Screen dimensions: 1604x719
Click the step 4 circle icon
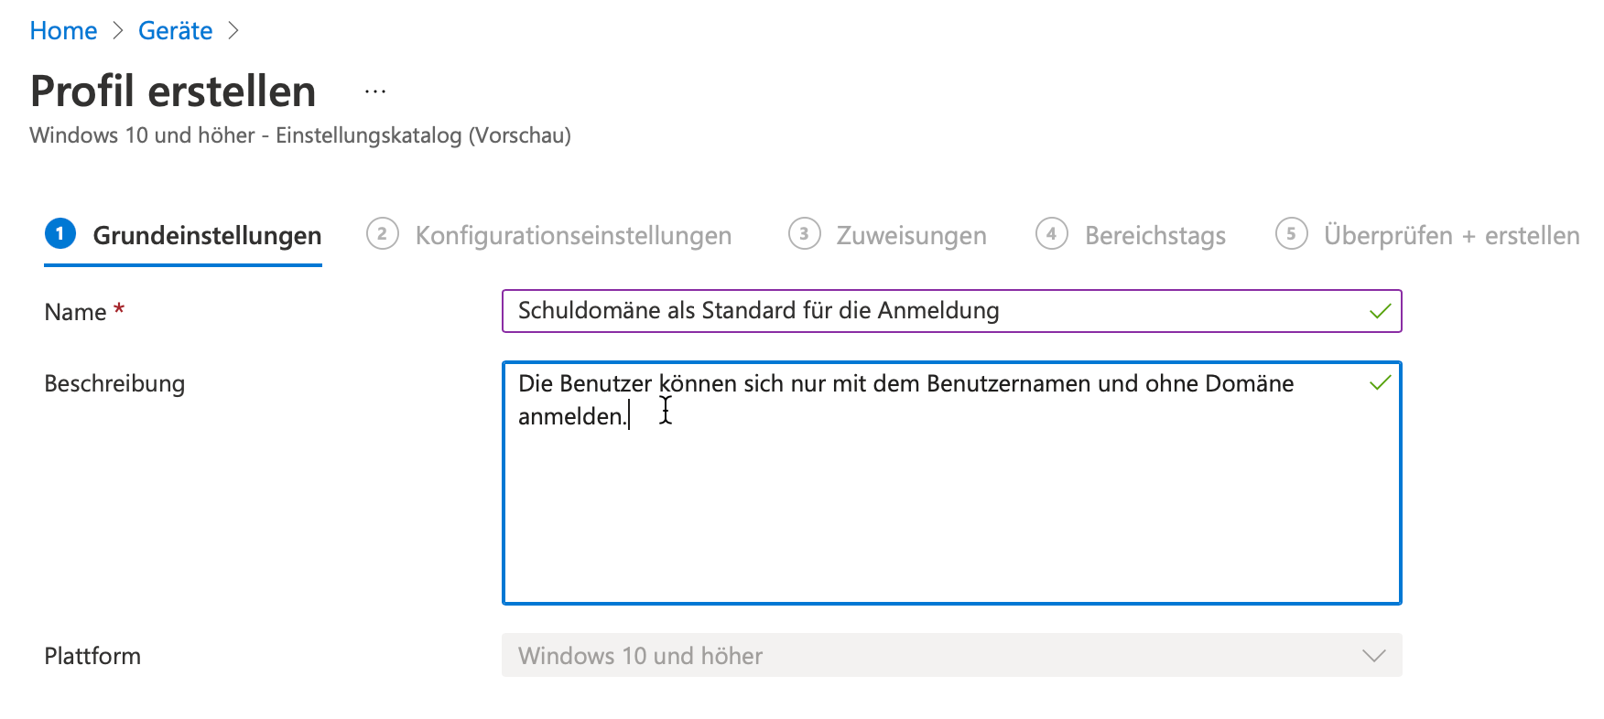[x=1051, y=234]
